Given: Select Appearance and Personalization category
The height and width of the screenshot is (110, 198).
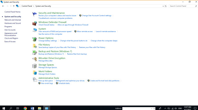Looking at the screenshot, I should coord(11,34).
